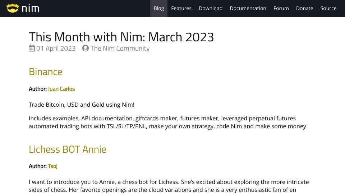Screen dimensions: 345x194
Task: Visit the Forum link in the header
Action: (281, 8)
